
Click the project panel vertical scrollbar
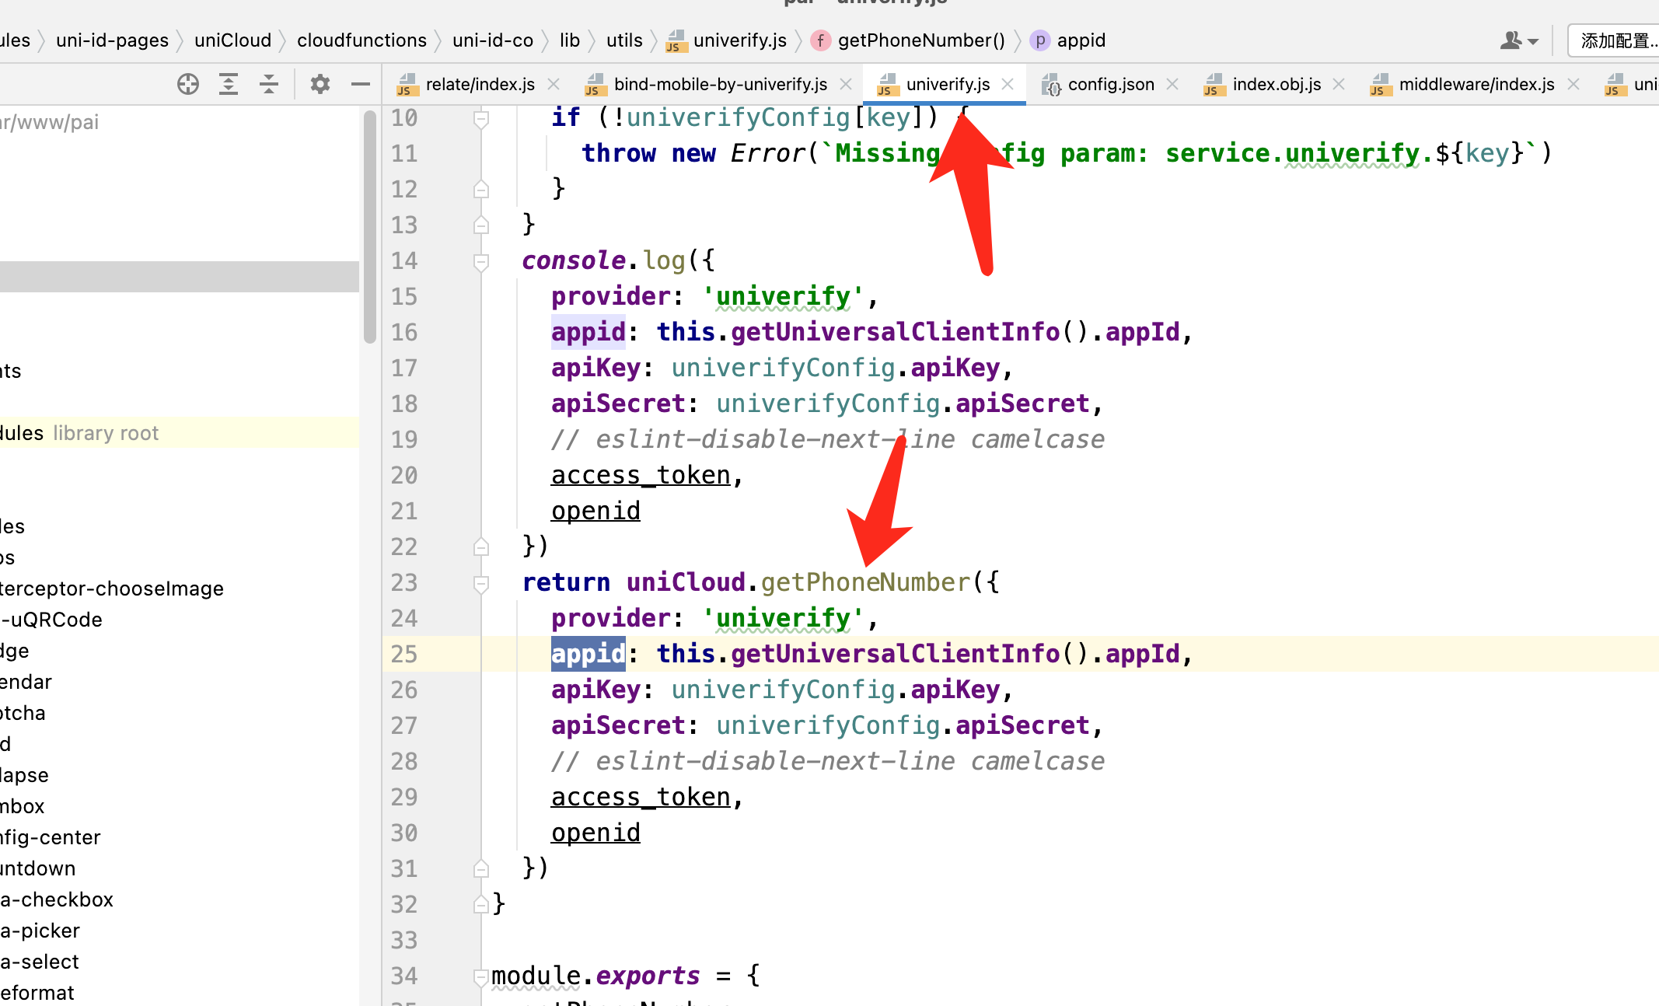[x=369, y=225]
